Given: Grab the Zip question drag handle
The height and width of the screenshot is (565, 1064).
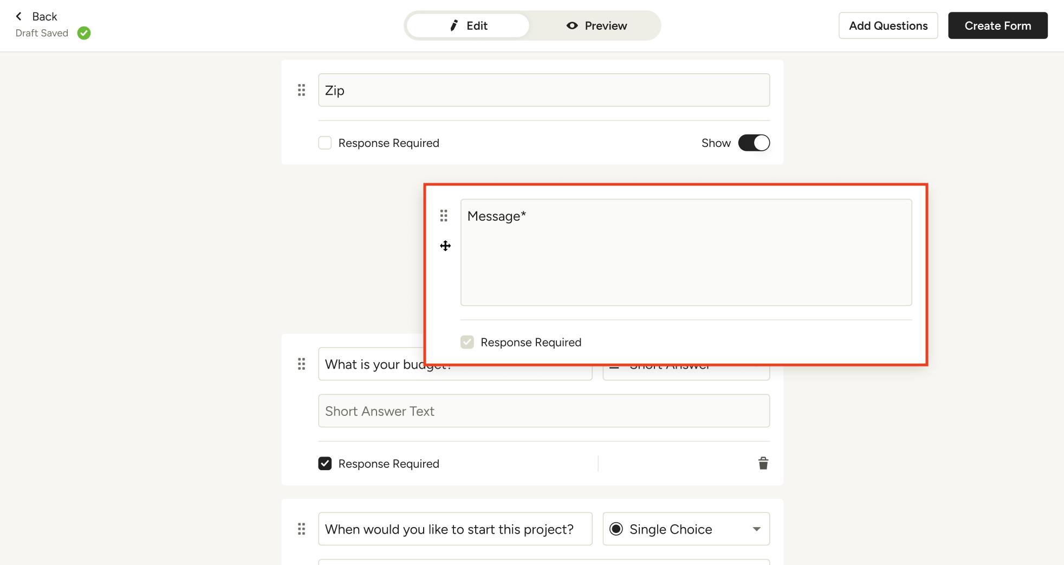Looking at the screenshot, I should click(x=302, y=90).
